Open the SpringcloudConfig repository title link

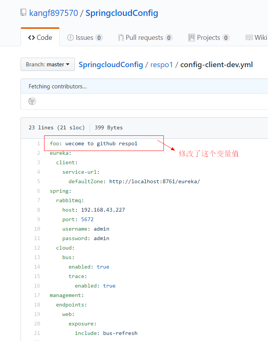[x=122, y=13]
